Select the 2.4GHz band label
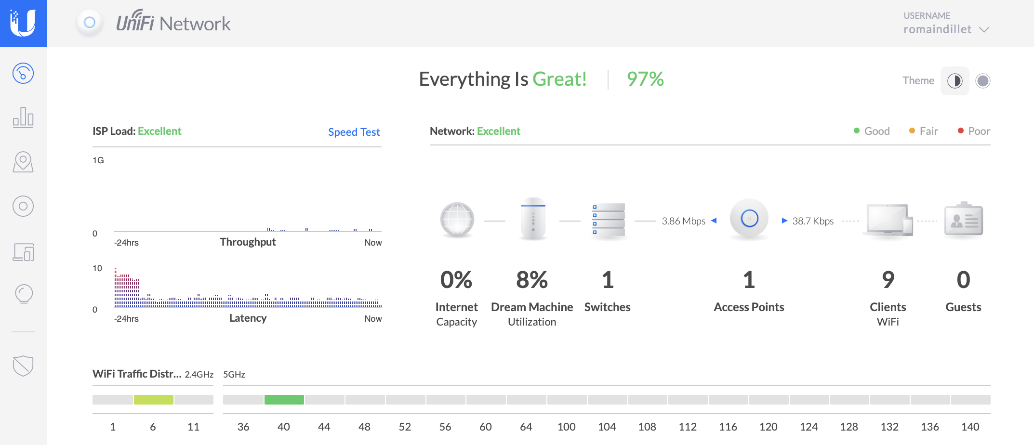 coord(199,375)
